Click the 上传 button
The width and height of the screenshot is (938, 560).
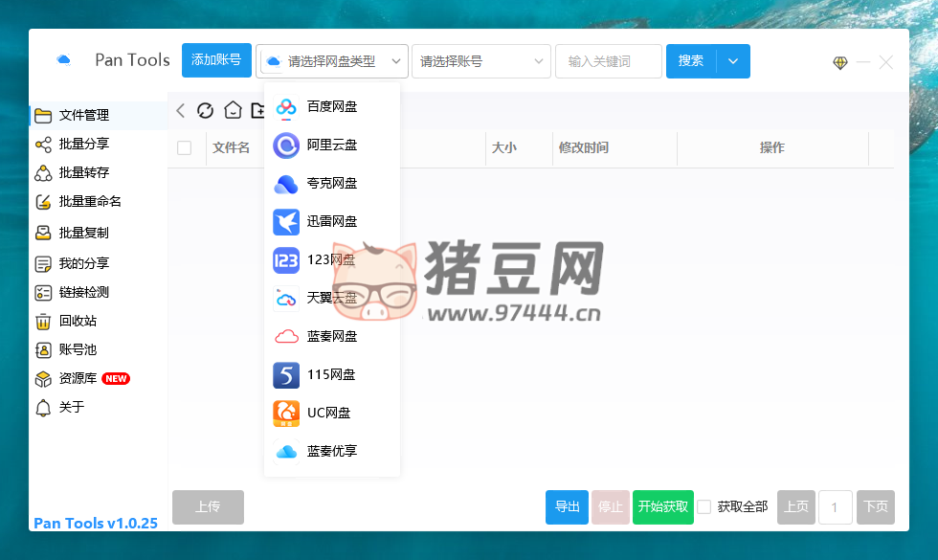click(209, 507)
